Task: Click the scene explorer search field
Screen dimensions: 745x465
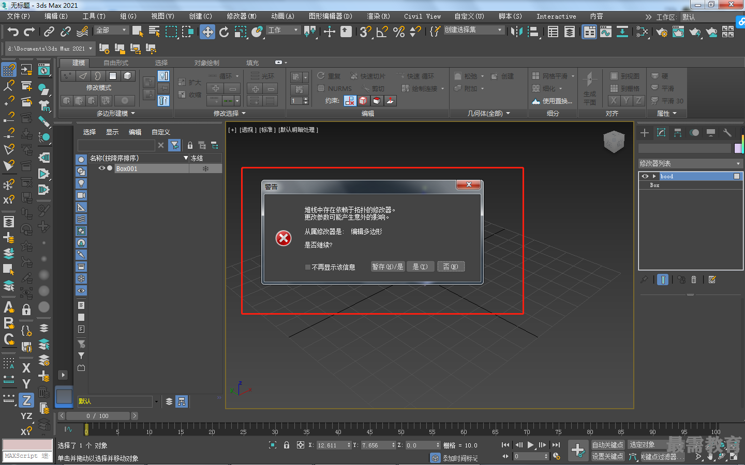Action: [116, 145]
